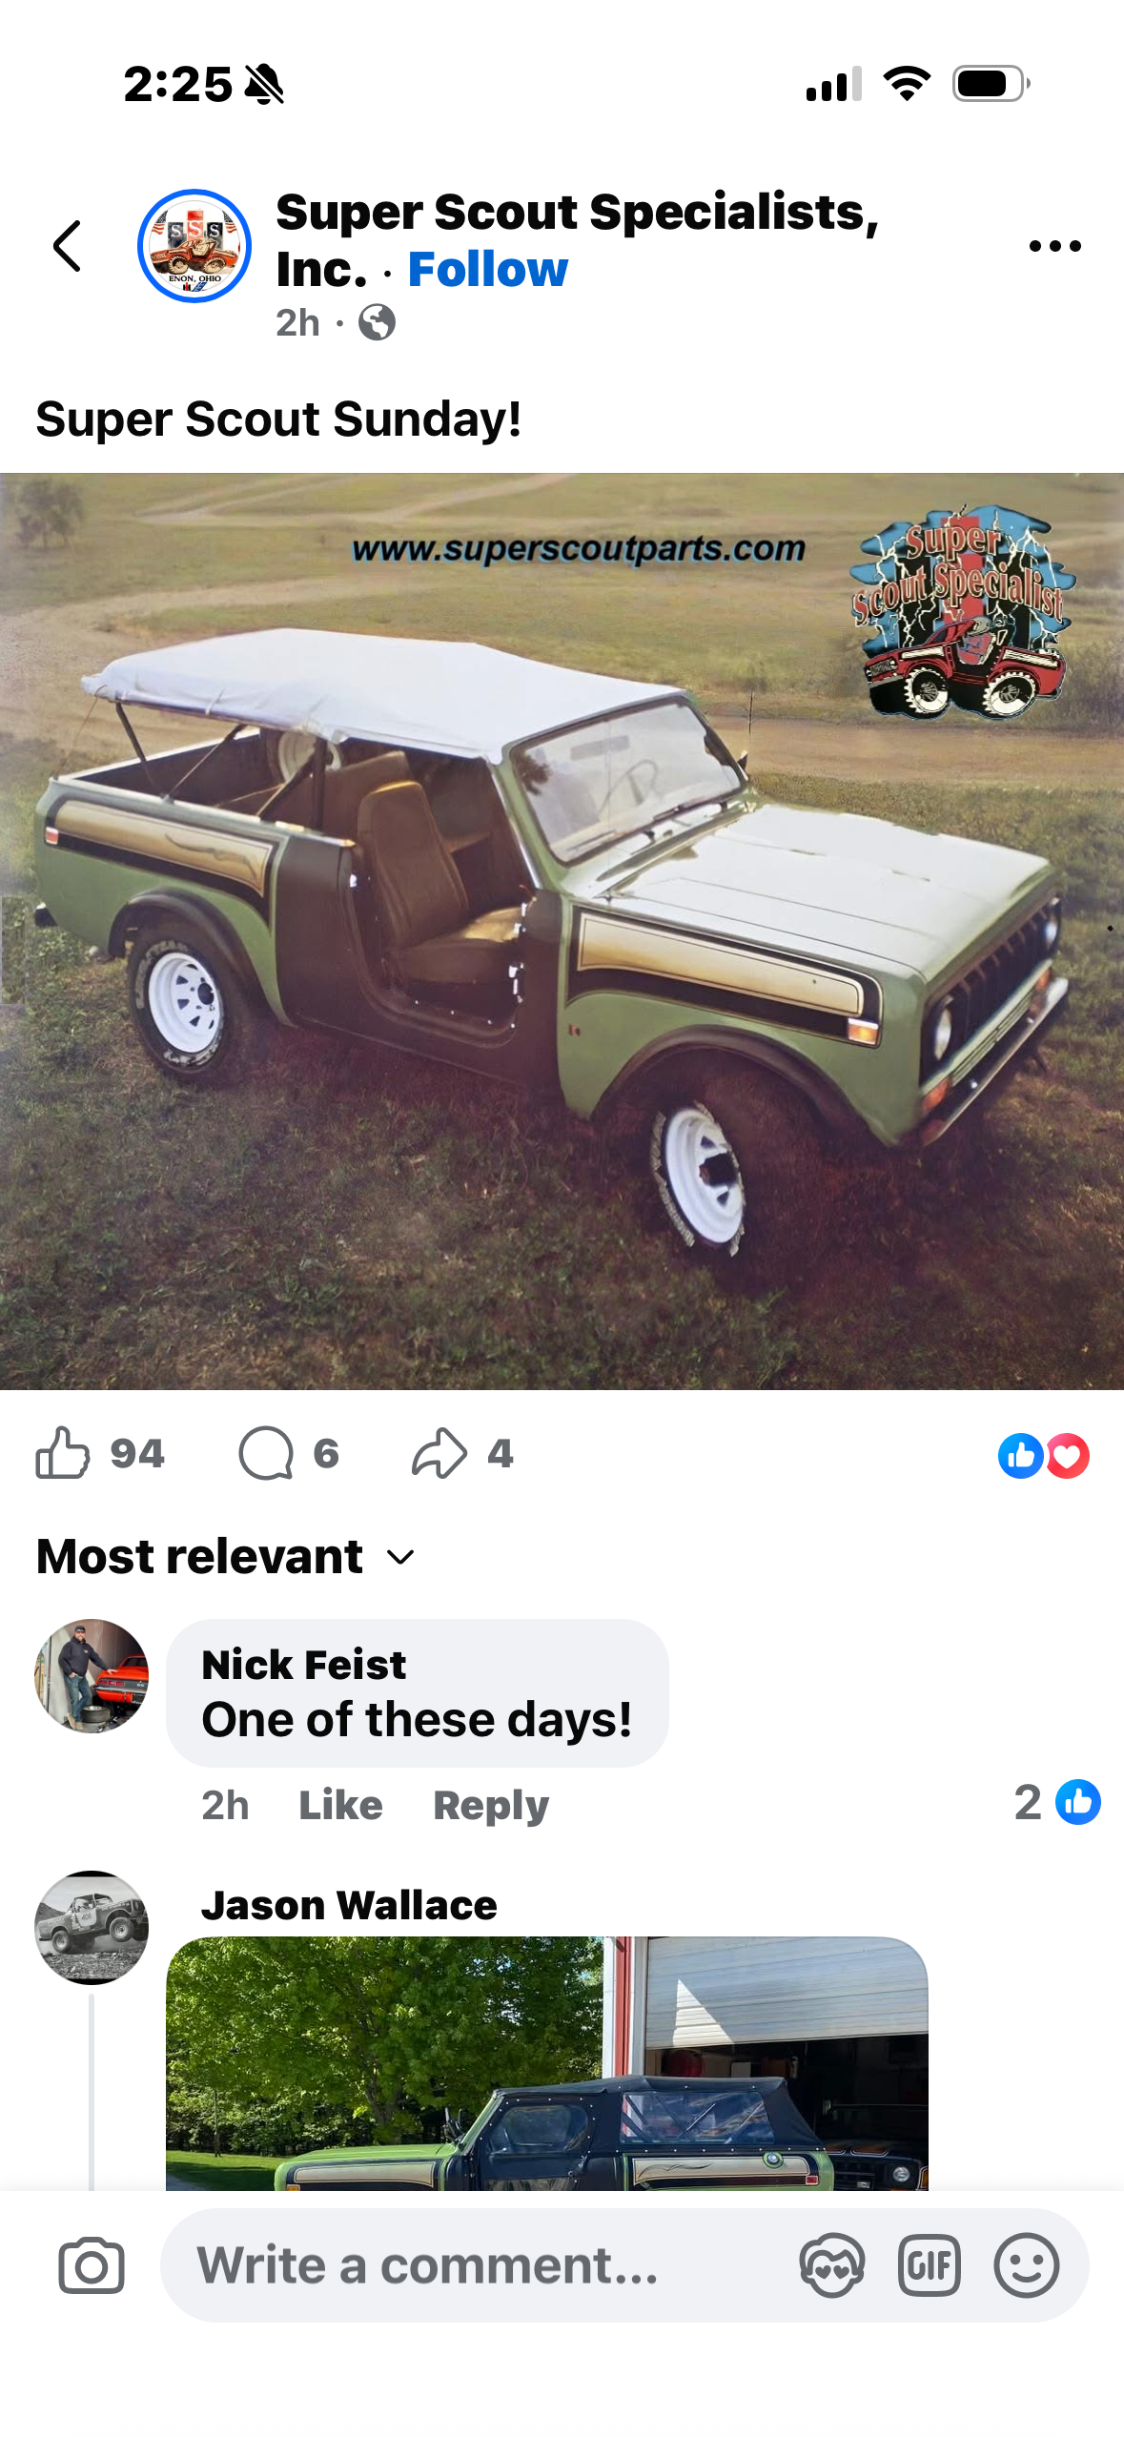Viewport: 1124px width, 2437px height.
Task: View the like and heart reactions
Action: tap(1044, 1456)
